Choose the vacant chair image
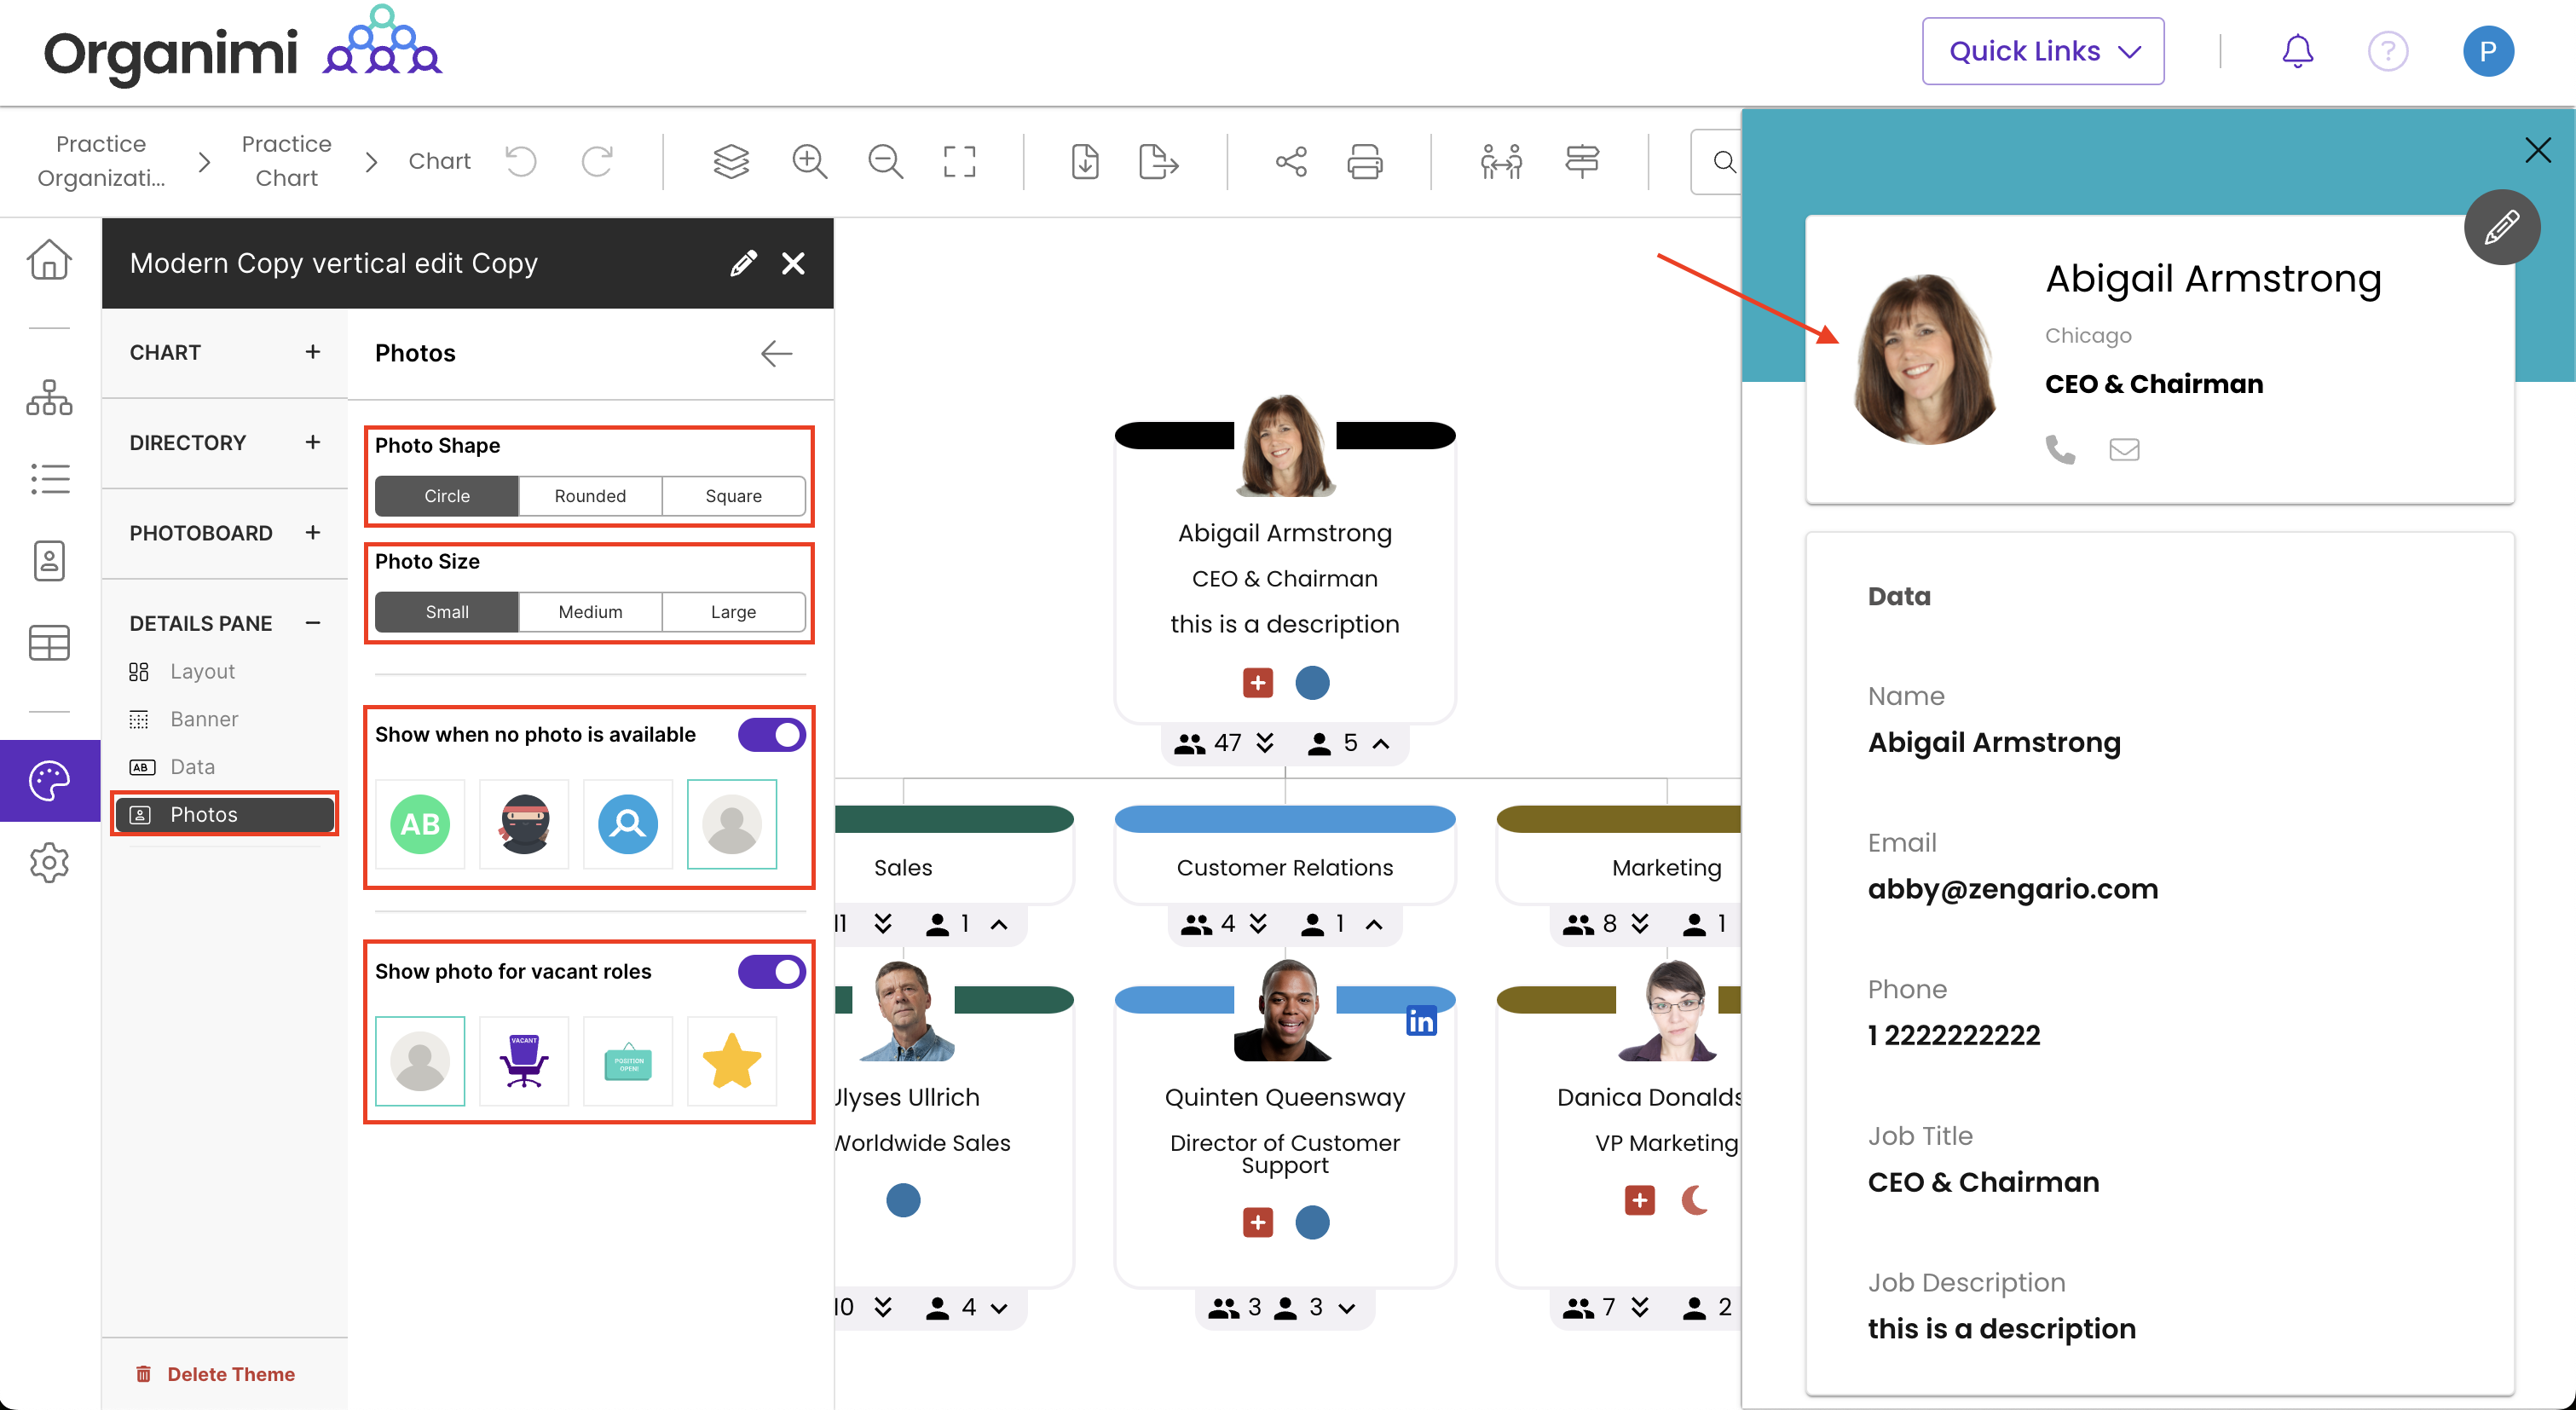Viewport: 2576px width, 1410px height. (524, 1061)
